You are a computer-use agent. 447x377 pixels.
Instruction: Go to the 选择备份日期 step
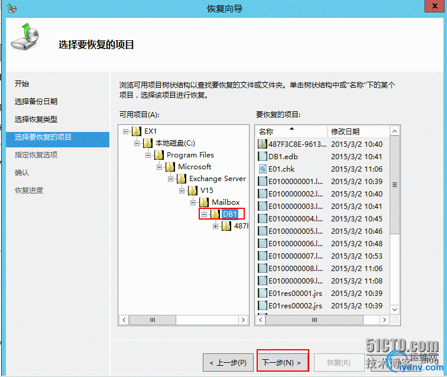(36, 101)
